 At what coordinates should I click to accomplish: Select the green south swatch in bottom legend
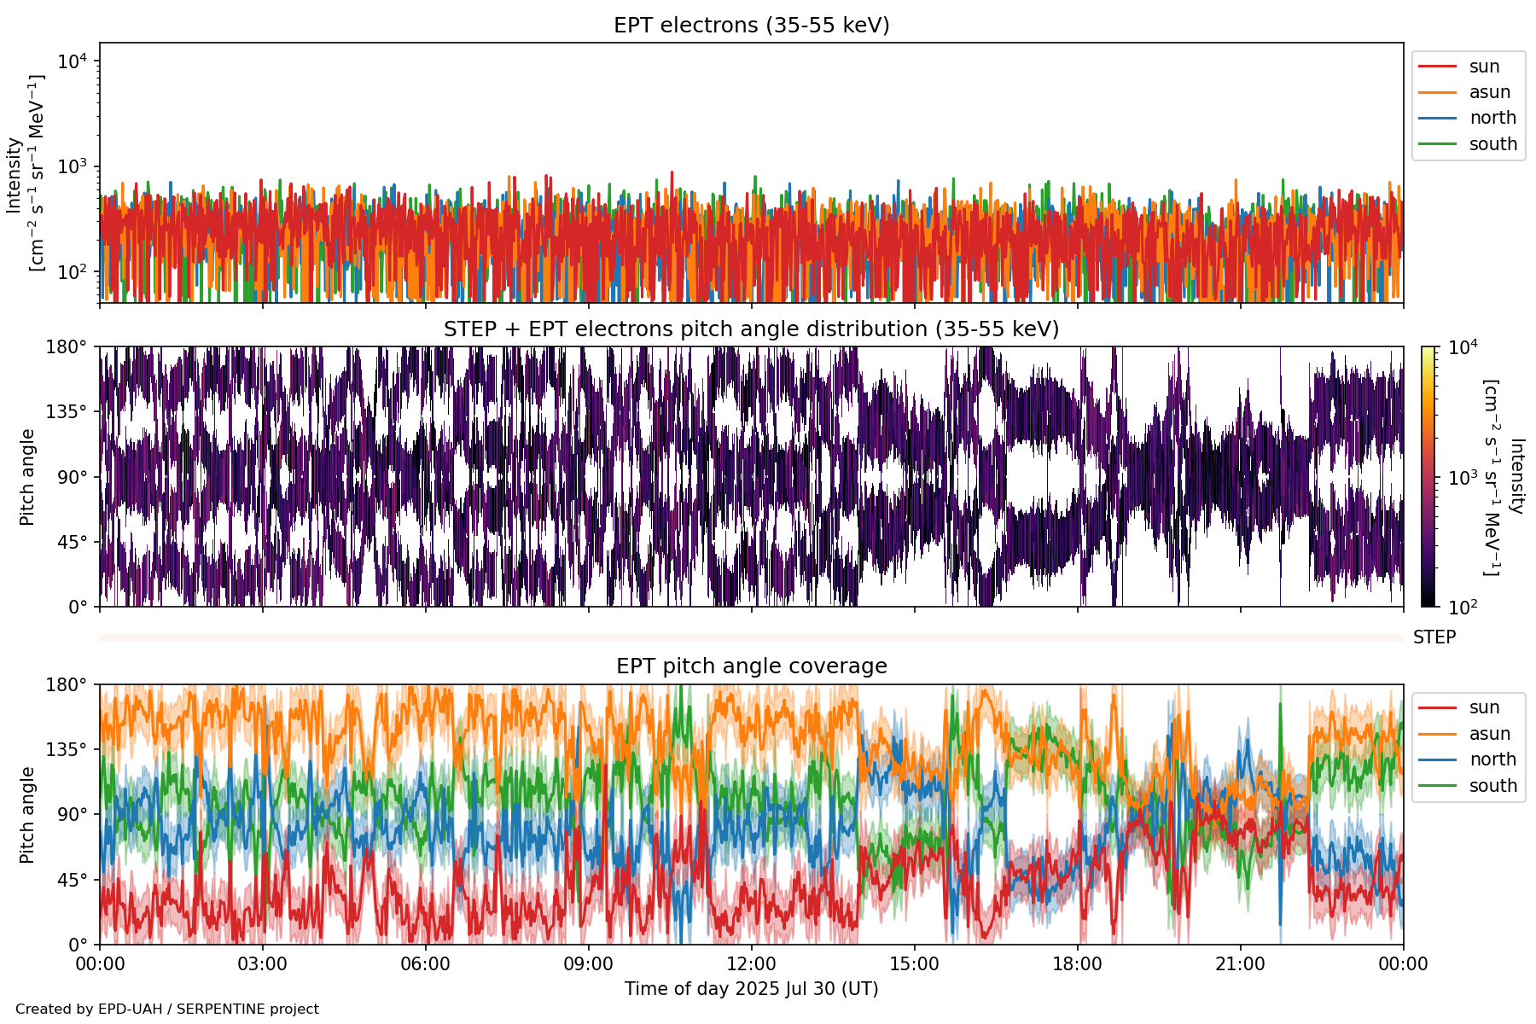[x=1437, y=786]
